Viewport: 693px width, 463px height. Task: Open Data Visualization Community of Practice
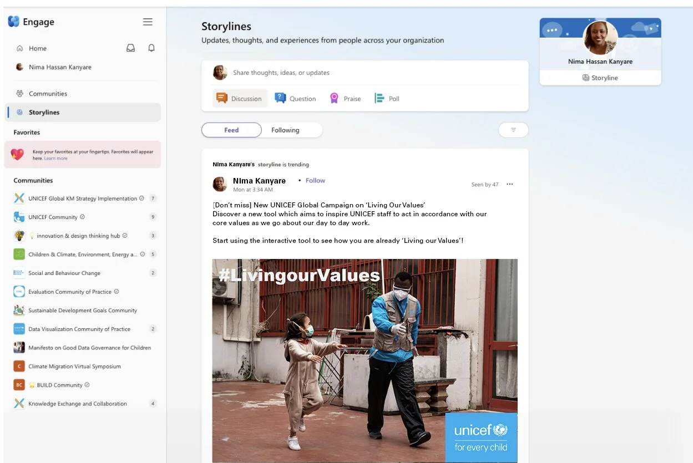[79, 329]
